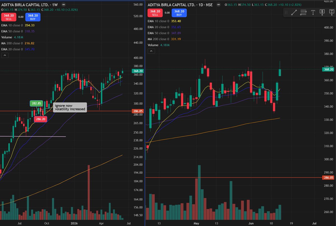This screenshot has width=336, height=226.
Task: Click the May label on daily time axis
Action: tap(197, 223)
